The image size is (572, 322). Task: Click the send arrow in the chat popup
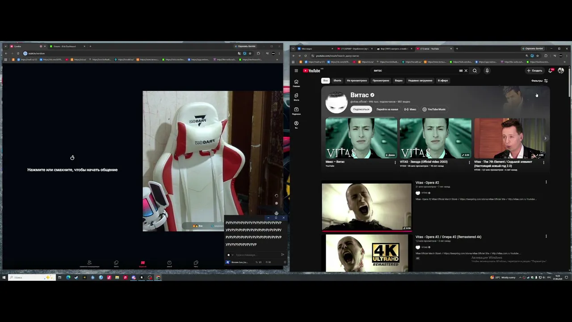pos(282,255)
